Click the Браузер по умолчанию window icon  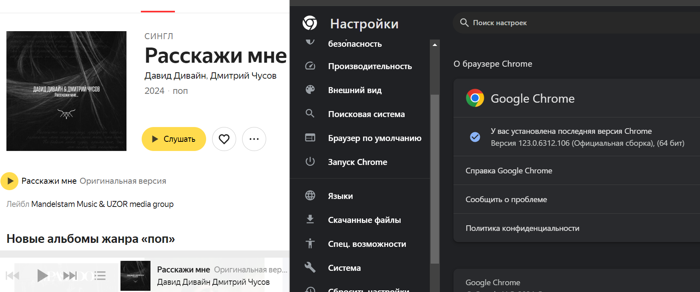(310, 137)
